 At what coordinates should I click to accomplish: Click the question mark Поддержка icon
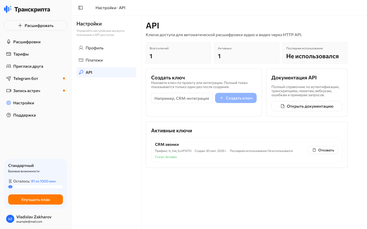coord(9,115)
